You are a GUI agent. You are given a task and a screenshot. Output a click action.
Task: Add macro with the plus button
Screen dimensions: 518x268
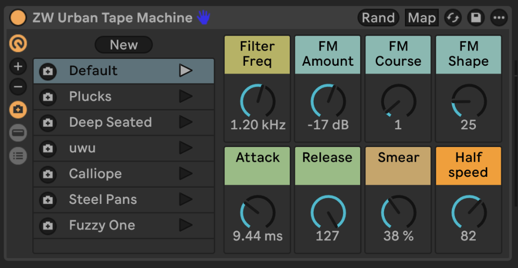point(18,67)
